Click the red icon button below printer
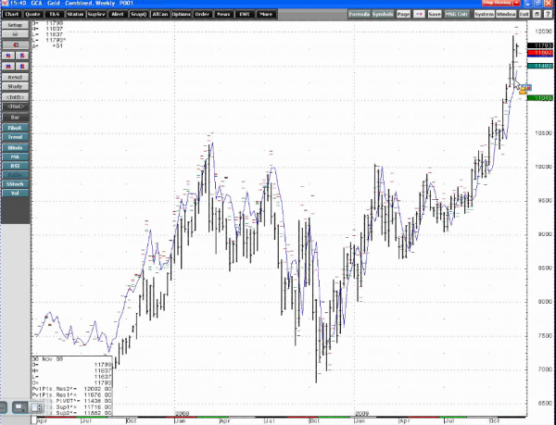Viewport: 556px width, 425px height. (x=16, y=44)
